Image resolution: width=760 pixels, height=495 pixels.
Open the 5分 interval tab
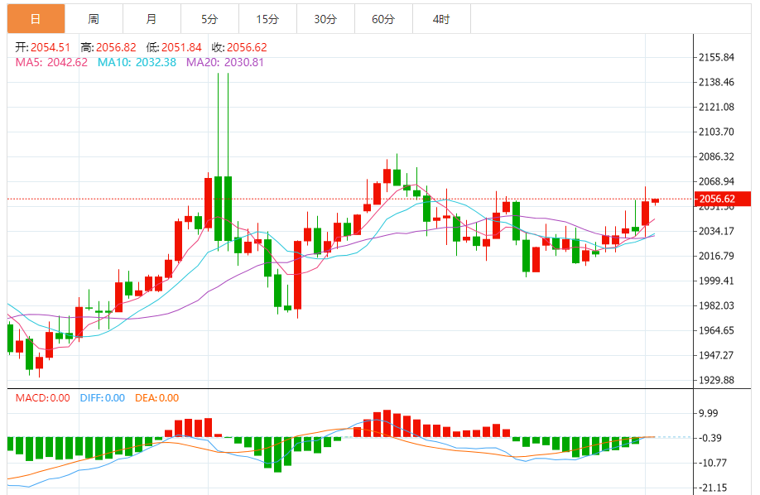click(209, 19)
